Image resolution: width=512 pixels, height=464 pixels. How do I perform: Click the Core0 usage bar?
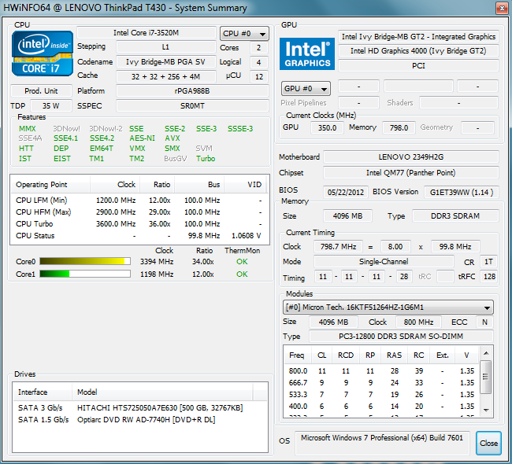tap(85, 261)
